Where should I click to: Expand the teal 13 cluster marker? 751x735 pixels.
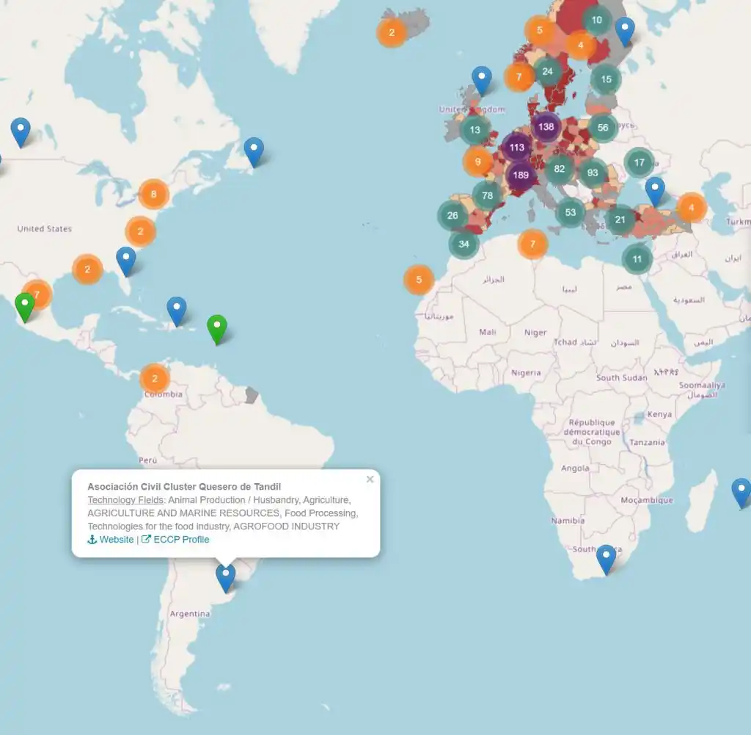[x=475, y=129]
